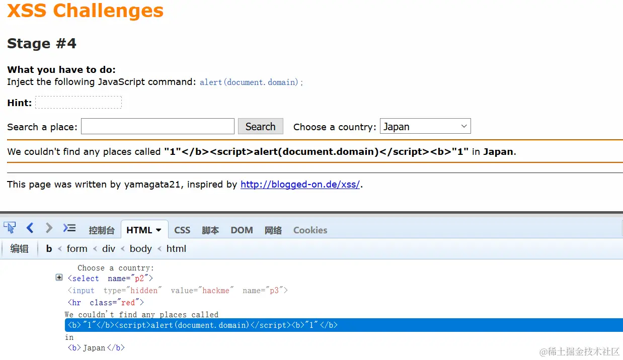The image size is (623, 360).
Task: Switch to the CSS tab
Action: point(182,230)
